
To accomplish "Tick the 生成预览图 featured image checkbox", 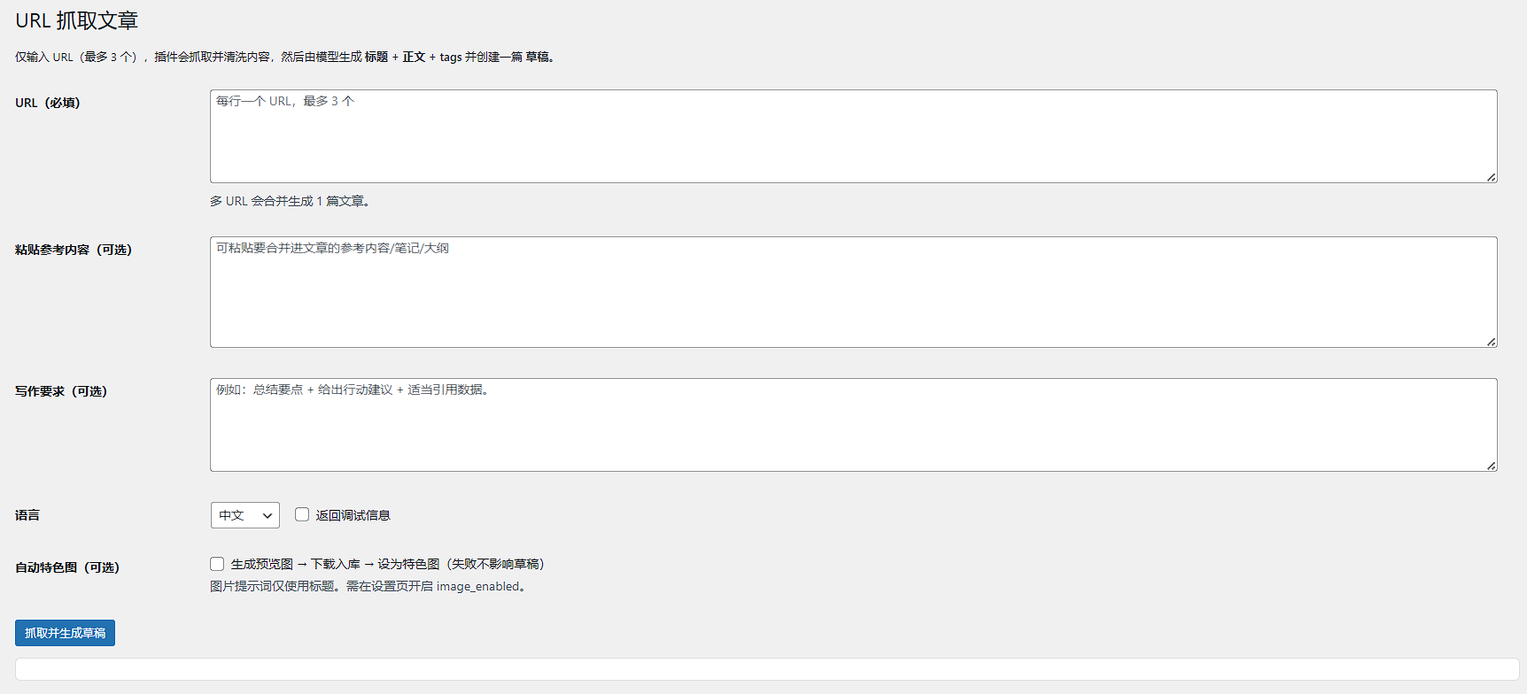I will pyautogui.click(x=217, y=564).
